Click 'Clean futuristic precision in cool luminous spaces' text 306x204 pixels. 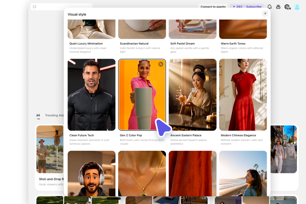(x=89, y=142)
